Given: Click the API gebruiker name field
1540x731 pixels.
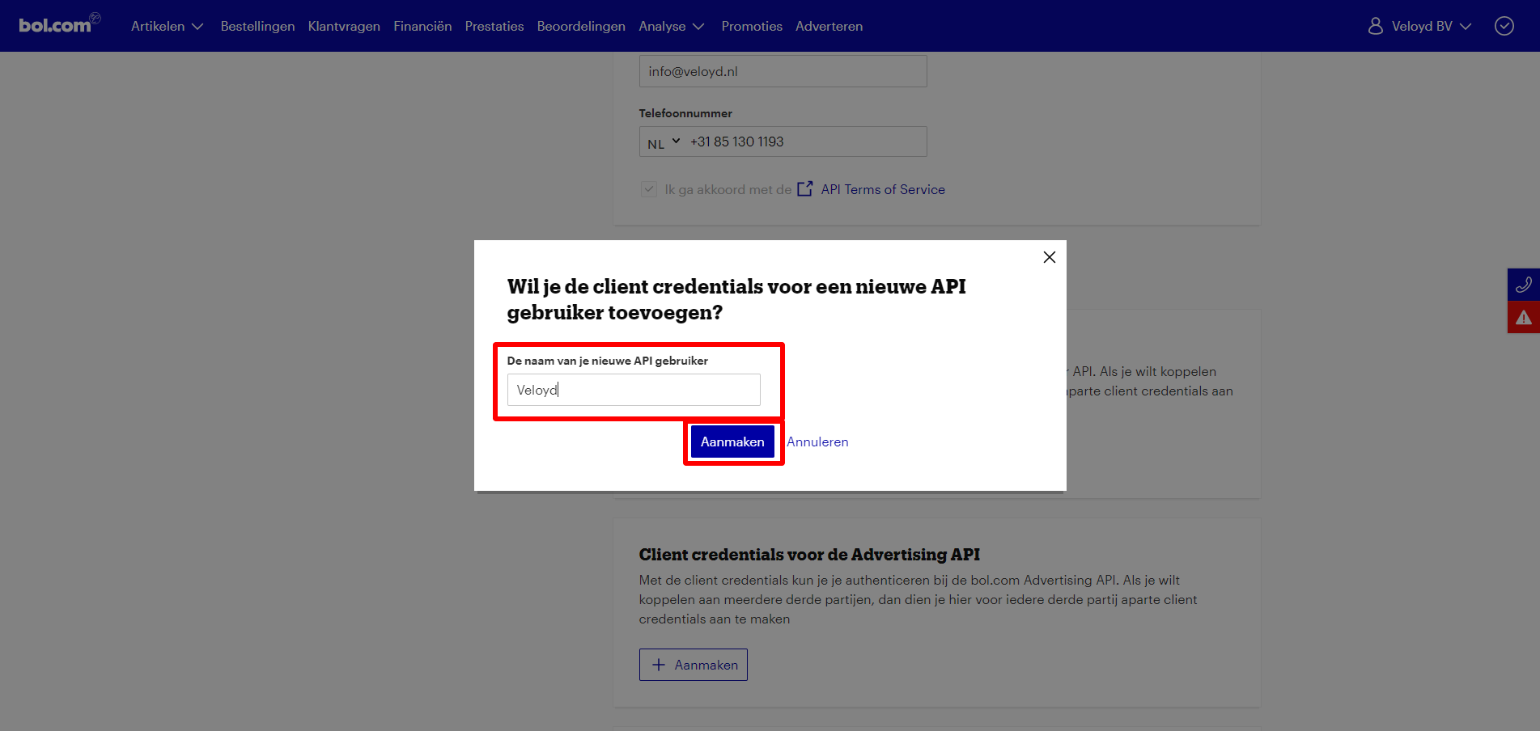Looking at the screenshot, I should (634, 390).
